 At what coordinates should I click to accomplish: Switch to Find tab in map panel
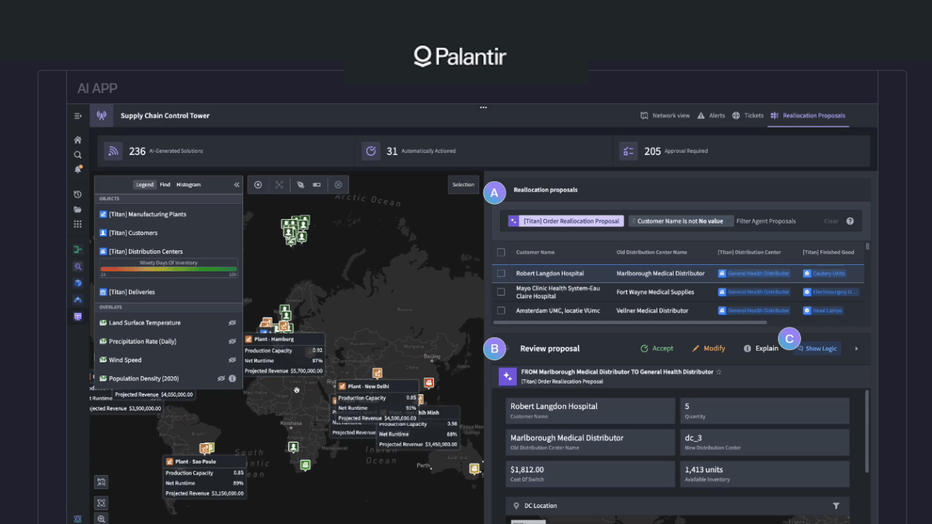165,185
